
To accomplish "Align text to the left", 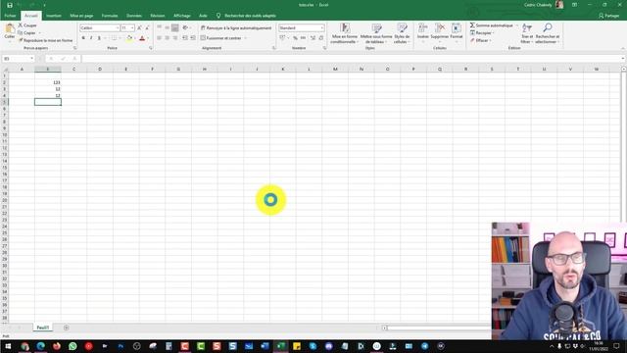I will [x=159, y=38].
